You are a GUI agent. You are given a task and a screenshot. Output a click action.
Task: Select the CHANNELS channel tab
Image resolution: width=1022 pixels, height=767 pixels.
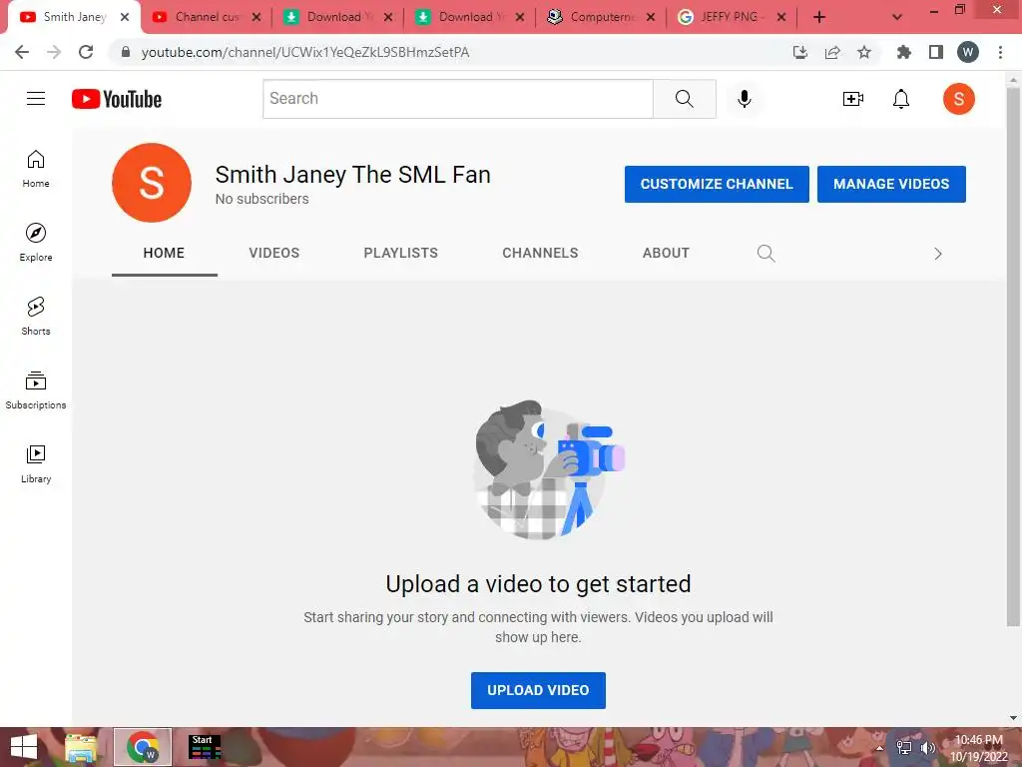coord(540,253)
